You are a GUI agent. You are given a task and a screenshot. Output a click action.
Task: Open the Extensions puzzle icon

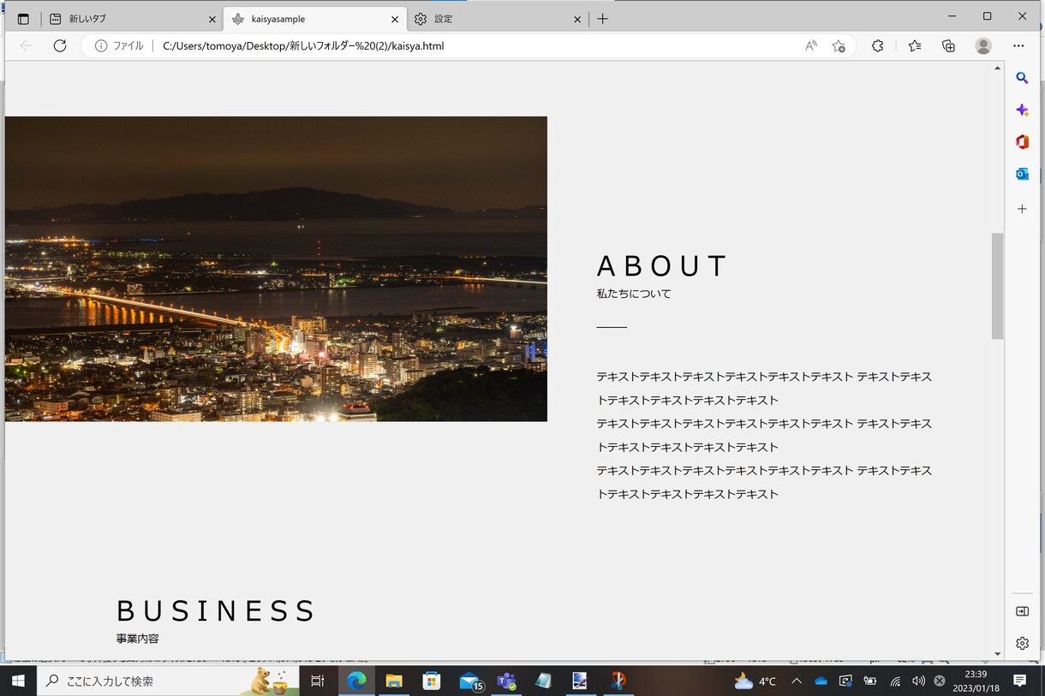(877, 45)
